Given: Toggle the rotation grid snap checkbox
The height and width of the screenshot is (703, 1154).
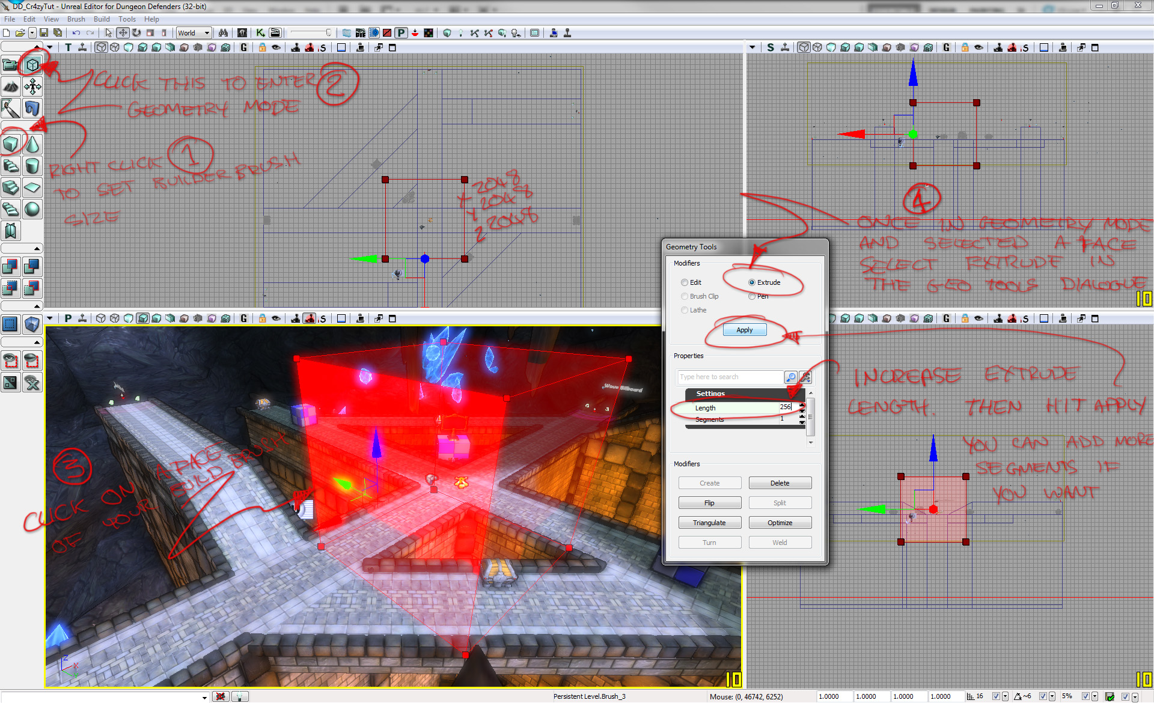Looking at the screenshot, I should pyautogui.click(x=1042, y=696).
